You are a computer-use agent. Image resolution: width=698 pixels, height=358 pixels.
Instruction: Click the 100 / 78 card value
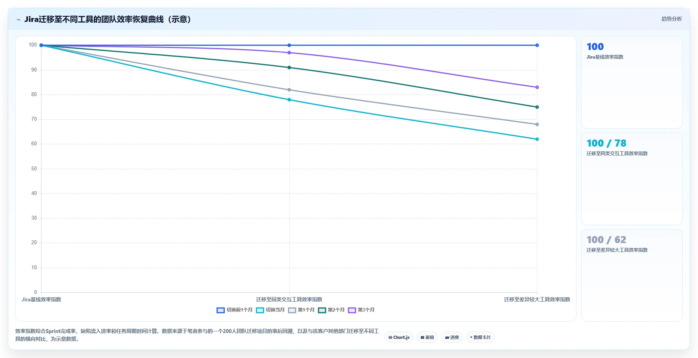coord(606,143)
